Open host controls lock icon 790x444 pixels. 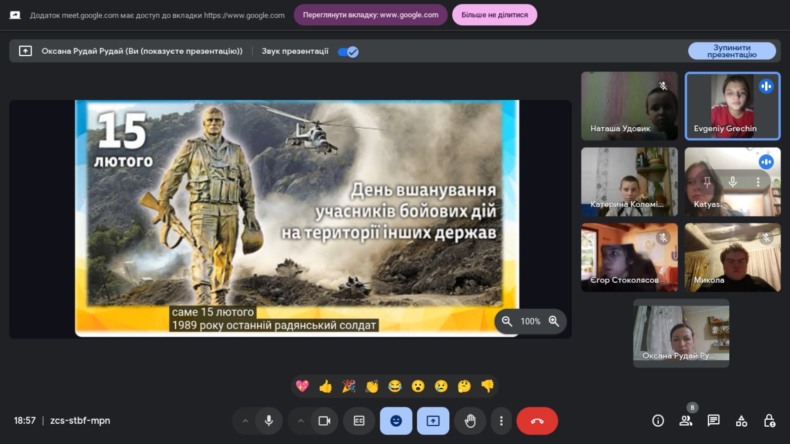769,421
